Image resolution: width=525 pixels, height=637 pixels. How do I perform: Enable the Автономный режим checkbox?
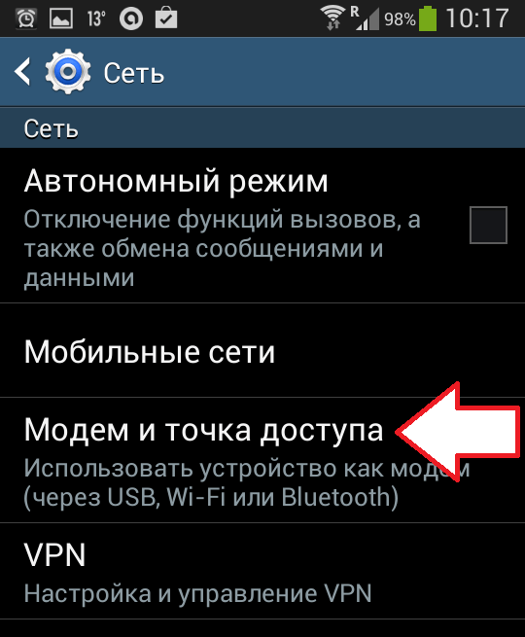point(488,225)
